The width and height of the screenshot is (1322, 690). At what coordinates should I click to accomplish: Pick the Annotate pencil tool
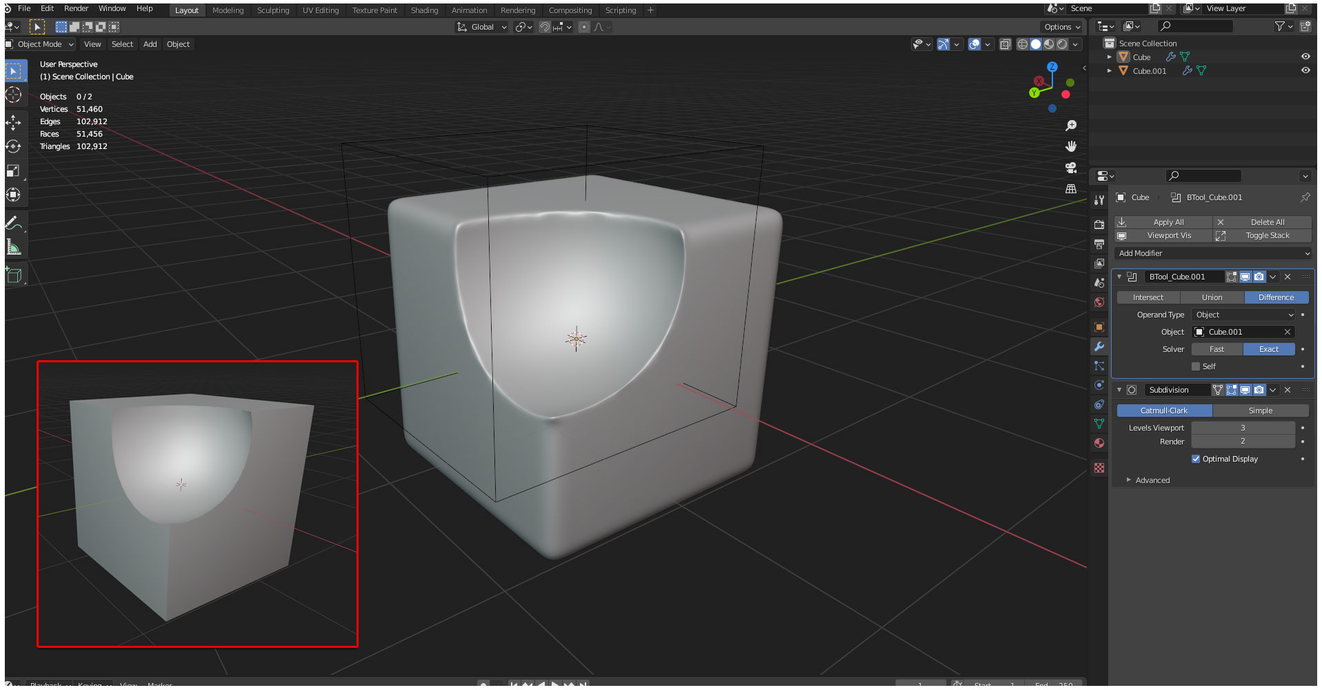pos(14,223)
